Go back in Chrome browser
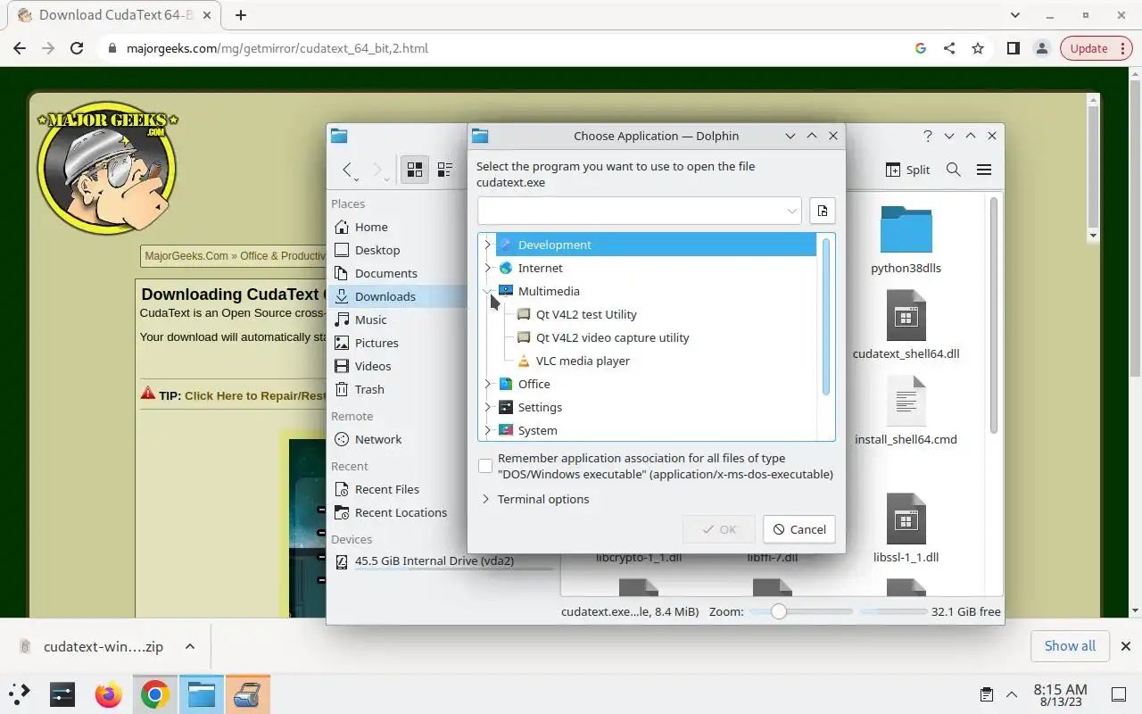This screenshot has width=1142, height=714. pyautogui.click(x=20, y=48)
